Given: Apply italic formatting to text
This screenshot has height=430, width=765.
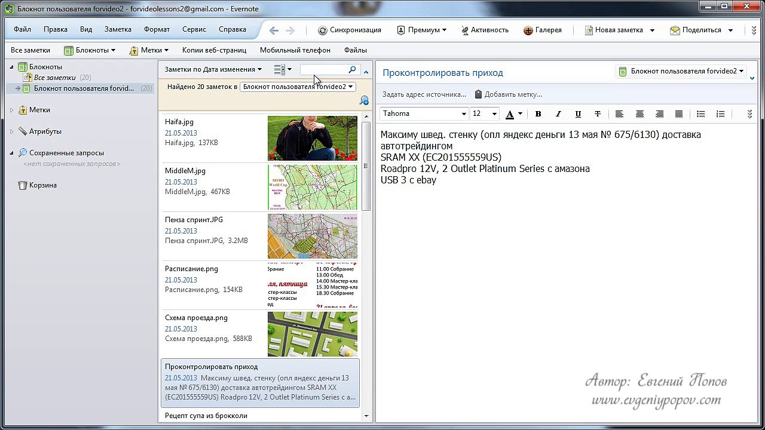Looking at the screenshot, I should tap(558, 114).
